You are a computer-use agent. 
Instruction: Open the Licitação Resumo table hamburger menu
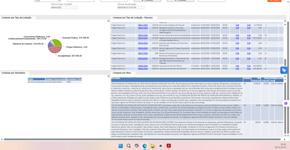[x=285, y=21]
